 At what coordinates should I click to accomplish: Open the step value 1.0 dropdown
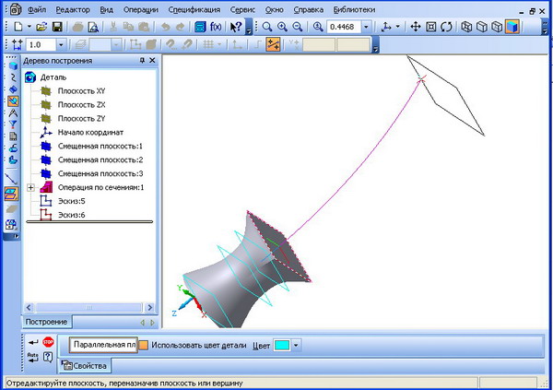tap(61, 45)
